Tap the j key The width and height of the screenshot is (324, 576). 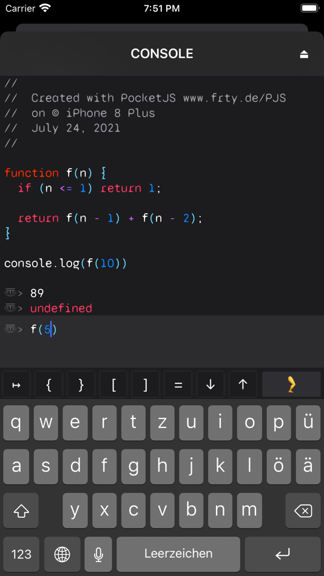click(191, 466)
